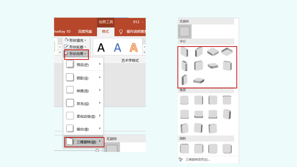Open the 柔化边缘(E) submenu
The image size is (297, 167).
[84, 116]
